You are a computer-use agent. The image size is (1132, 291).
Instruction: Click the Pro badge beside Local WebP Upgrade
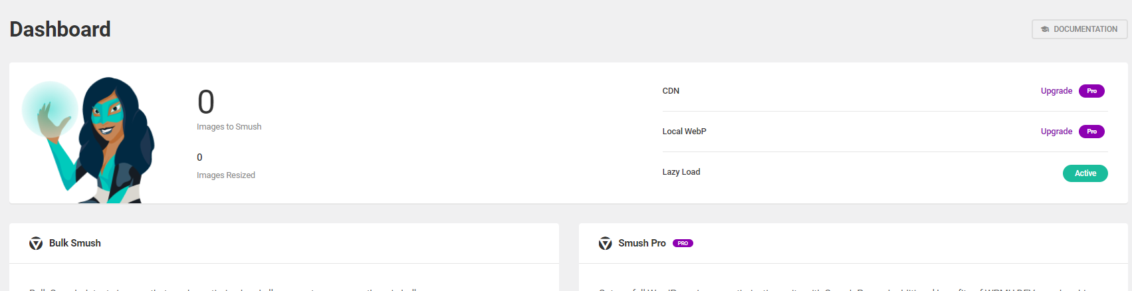1091,132
